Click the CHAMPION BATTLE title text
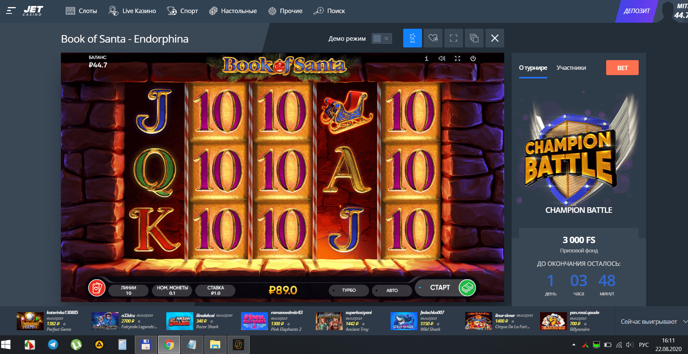The height and width of the screenshot is (354, 688). [579, 210]
